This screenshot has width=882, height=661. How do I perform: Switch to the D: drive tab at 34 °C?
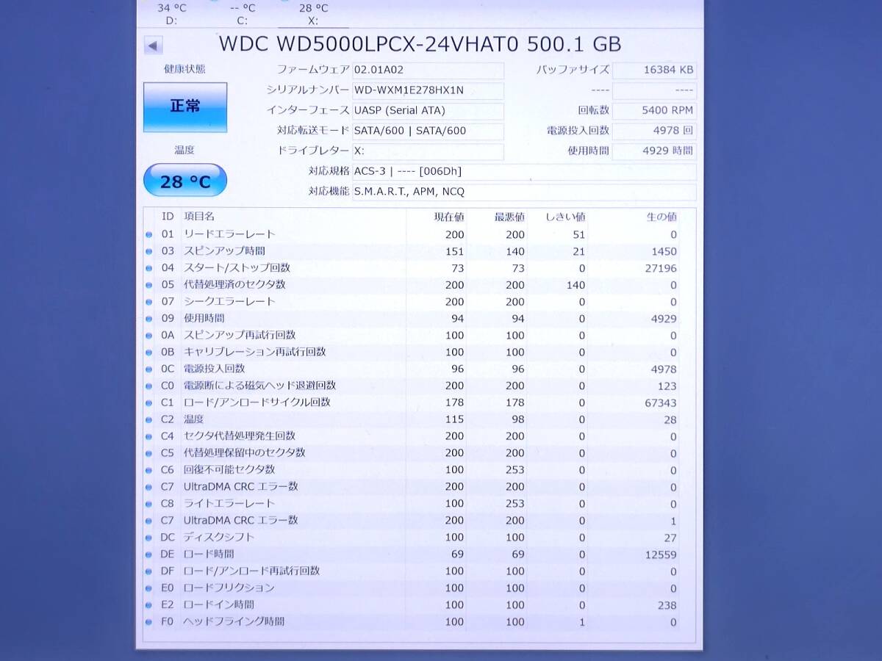pyautogui.click(x=171, y=14)
